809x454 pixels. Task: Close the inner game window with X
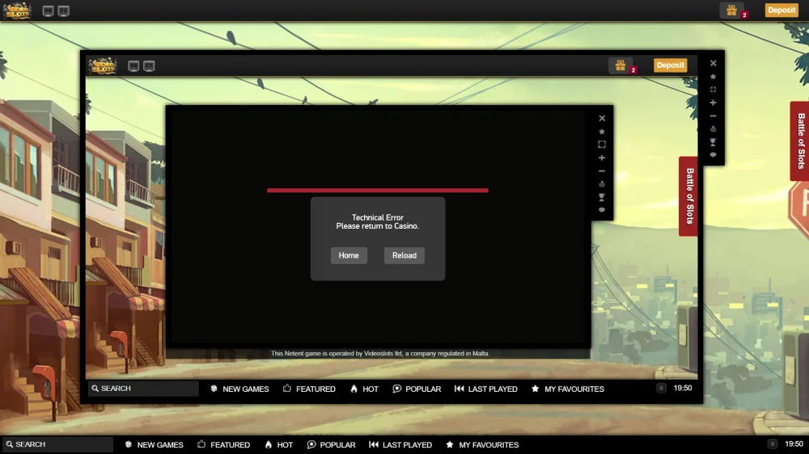click(602, 118)
